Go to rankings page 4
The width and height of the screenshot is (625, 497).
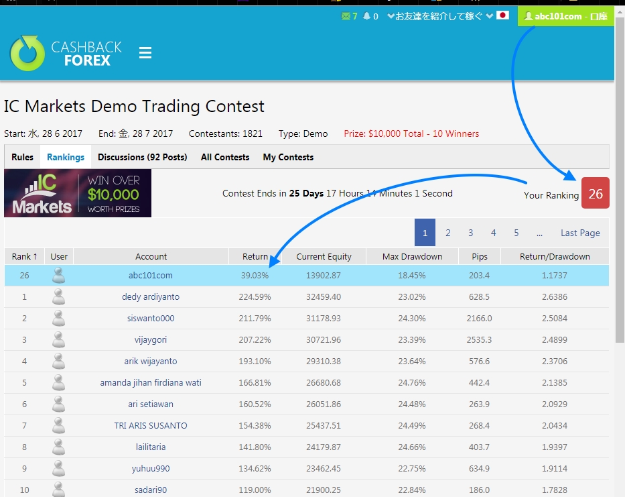(x=494, y=233)
